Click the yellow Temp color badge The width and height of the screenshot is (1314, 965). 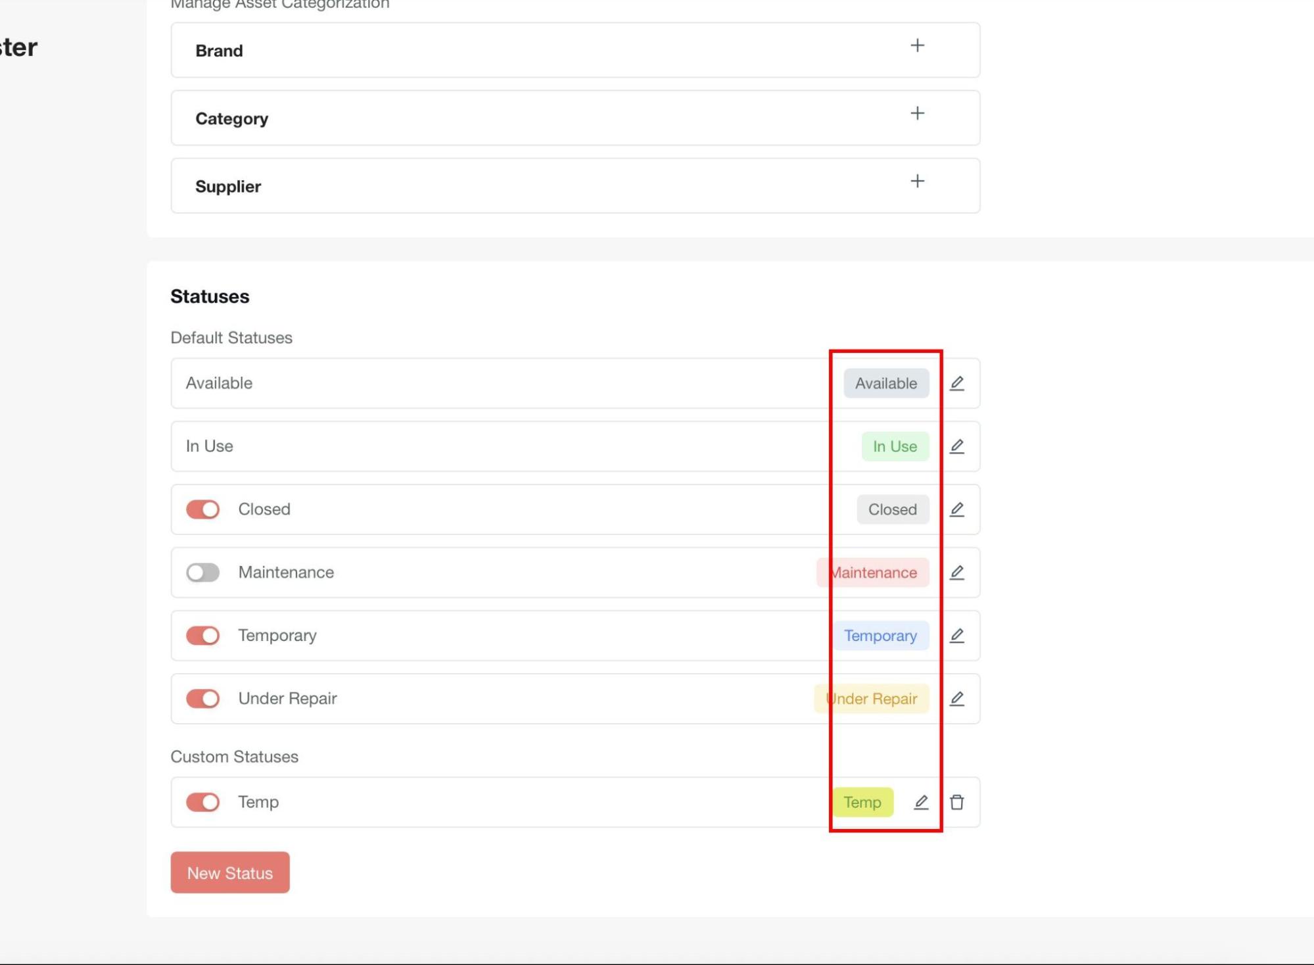862,802
